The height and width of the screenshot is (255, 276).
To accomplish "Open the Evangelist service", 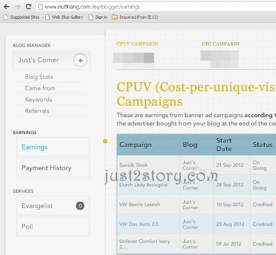I will tap(53, 206).
